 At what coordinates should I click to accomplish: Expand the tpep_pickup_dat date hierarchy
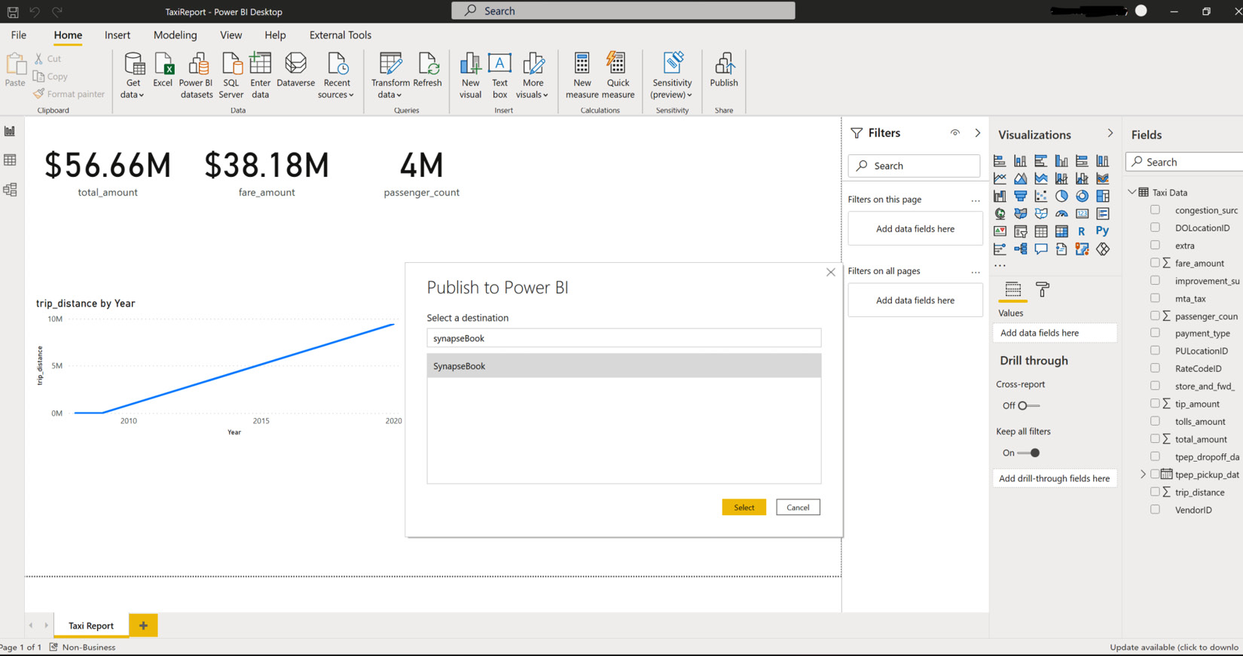(1143, 474)
